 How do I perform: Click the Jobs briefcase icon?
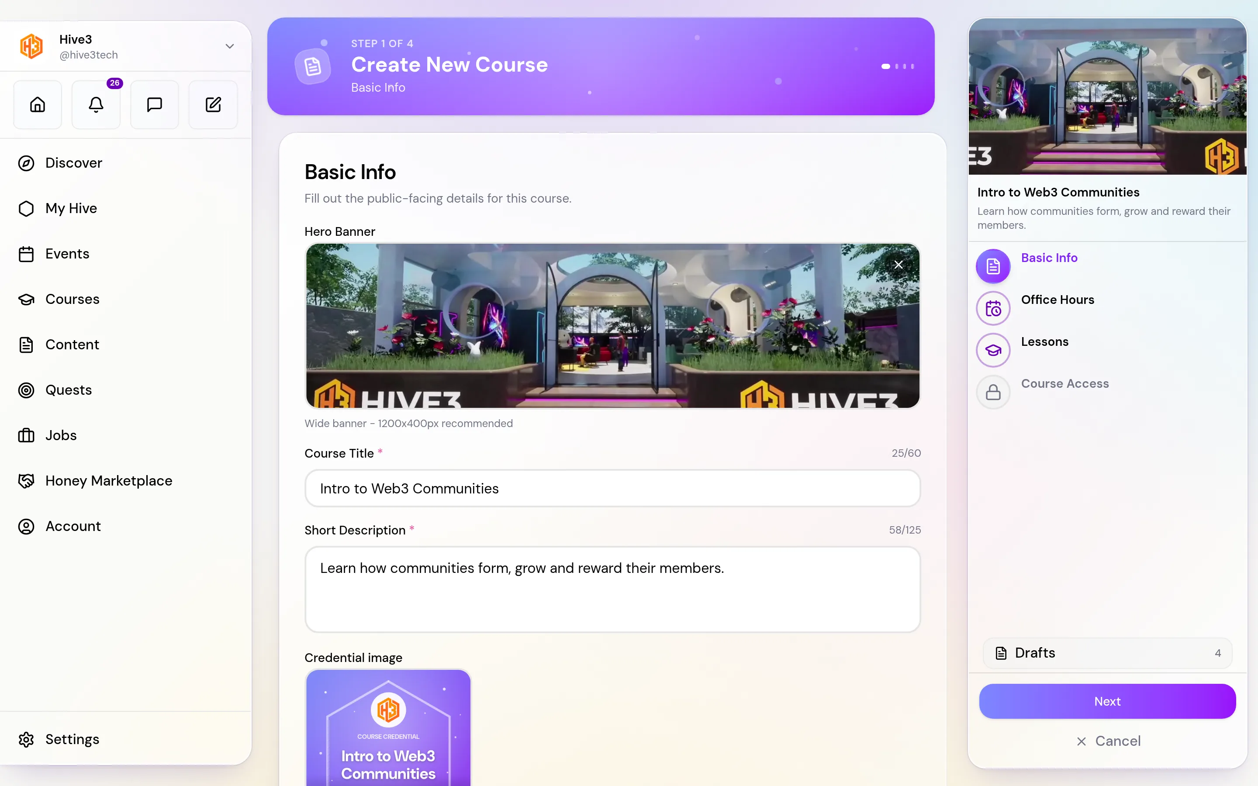coord(26,436)
